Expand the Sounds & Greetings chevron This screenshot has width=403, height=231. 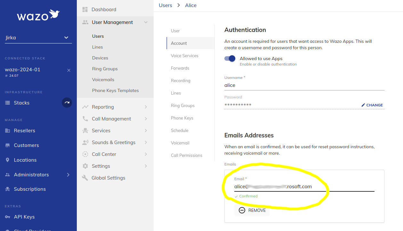(146, 142)
